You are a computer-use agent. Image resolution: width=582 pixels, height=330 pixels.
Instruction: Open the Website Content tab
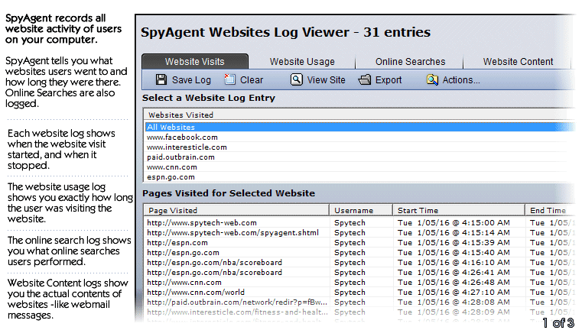coord(518,62)
